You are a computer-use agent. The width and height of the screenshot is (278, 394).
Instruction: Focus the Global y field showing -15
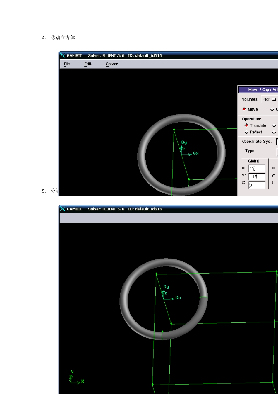(x=257, y=177)
